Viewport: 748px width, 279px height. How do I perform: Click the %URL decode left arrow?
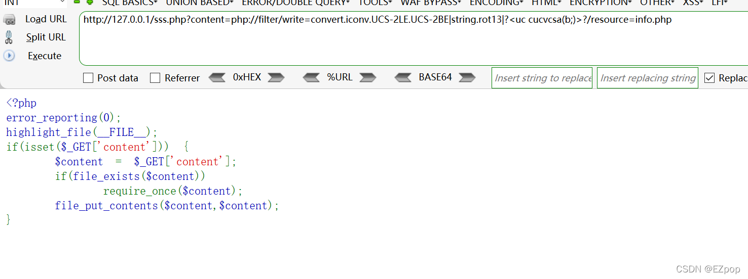(x=311, y=77)
